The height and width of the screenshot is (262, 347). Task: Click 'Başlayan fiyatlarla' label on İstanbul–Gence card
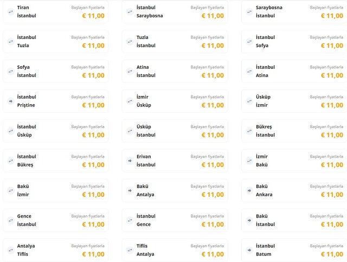pyautogui.click(x=207, y=216)
